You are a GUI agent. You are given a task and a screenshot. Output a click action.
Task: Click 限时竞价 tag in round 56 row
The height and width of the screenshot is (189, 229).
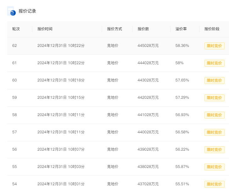pyautogui.click(x=215, y=150)
